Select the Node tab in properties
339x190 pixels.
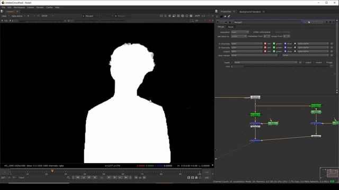point(231,27)
